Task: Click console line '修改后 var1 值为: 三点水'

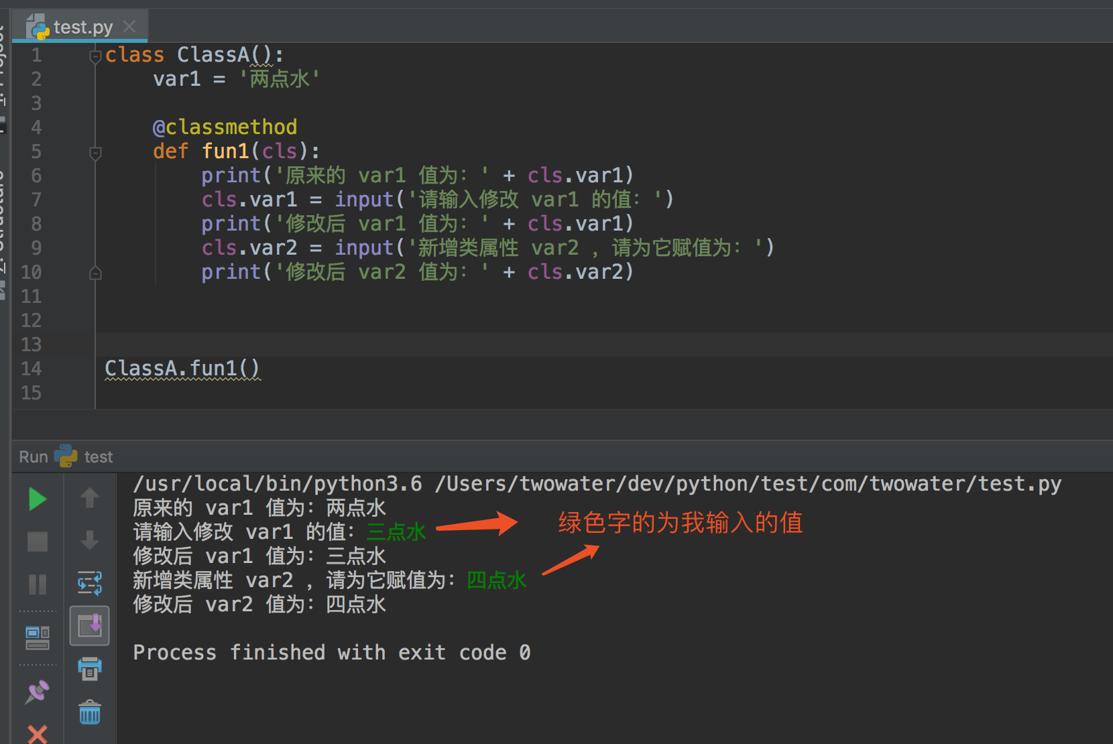Action: [x=259, y=556]
